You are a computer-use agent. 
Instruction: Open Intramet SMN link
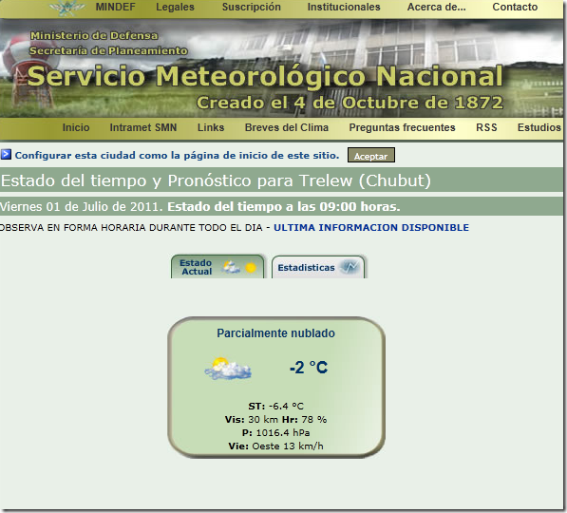pyautogui.click(x=143, y=127)
